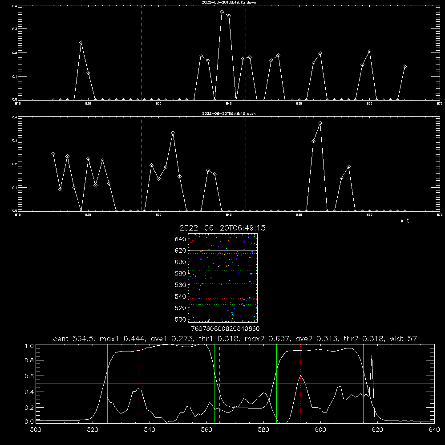This screenshot has width=445, height=445.
Task: Click the bottom plot y-axis label '0.6'
Action: click(29, 376)
